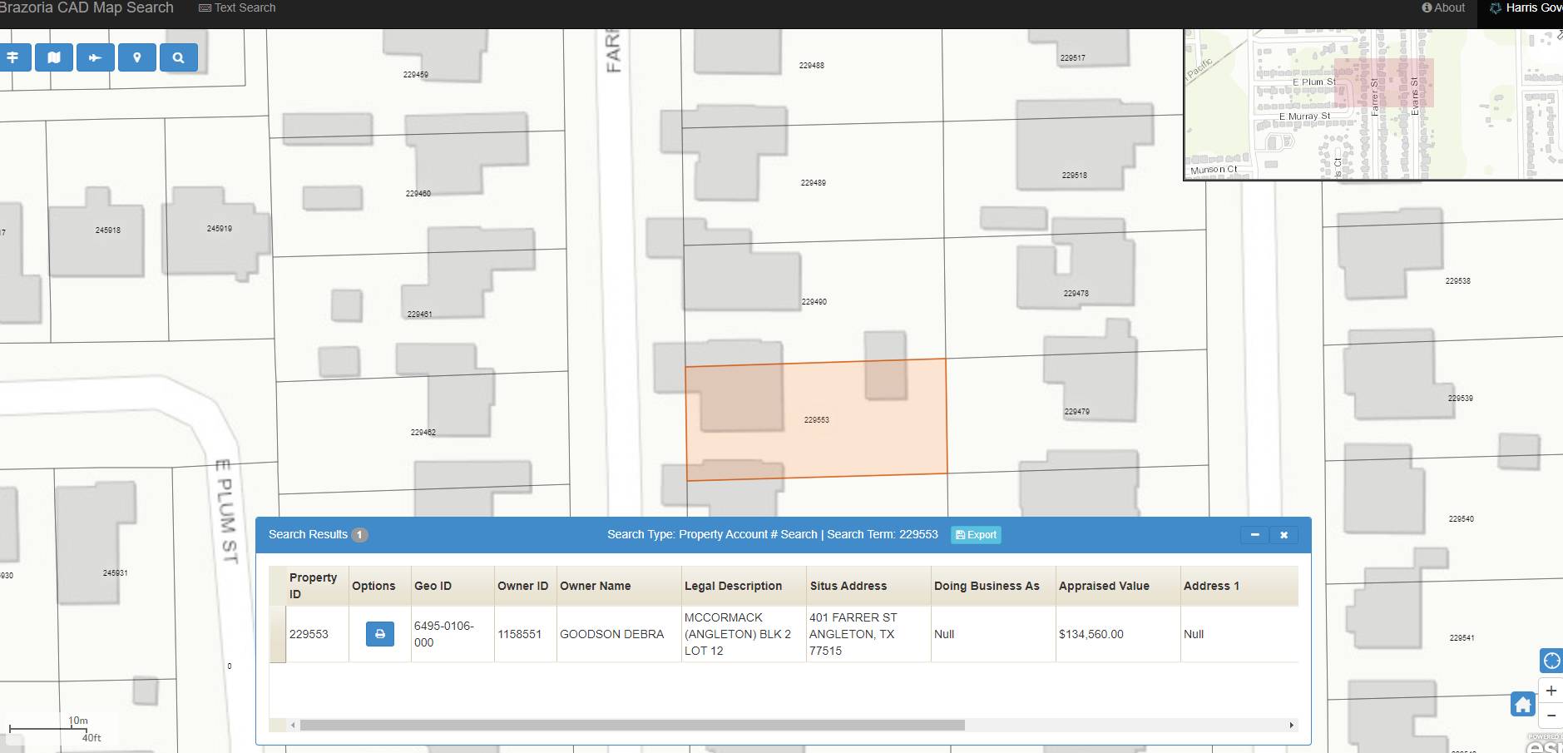This screenshot has width=1563, height=753.
Task: Click the horizontal scrollbar right arrow
Action: pyautogui.click(x=1291, y=726)
